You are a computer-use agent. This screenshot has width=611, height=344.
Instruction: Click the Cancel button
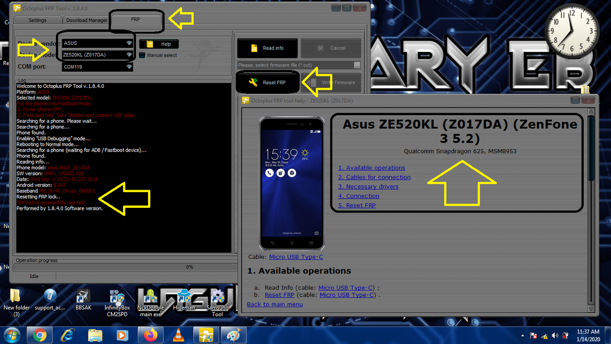(x=331, y=48)
